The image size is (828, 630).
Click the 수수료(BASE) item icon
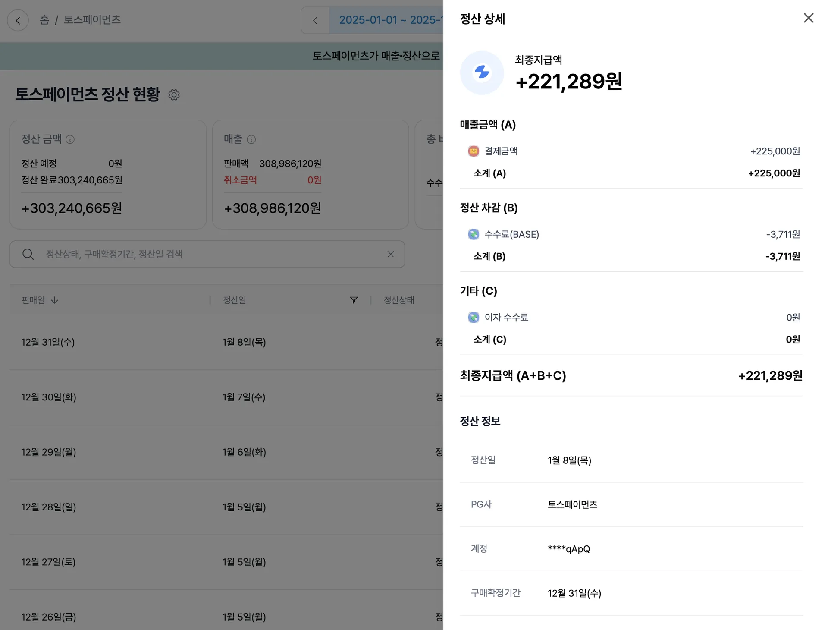(474, 234)
